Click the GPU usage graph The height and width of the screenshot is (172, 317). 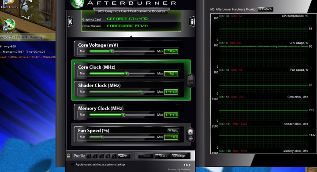[264, 56]
